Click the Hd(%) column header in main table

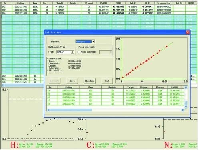[148, 3]
